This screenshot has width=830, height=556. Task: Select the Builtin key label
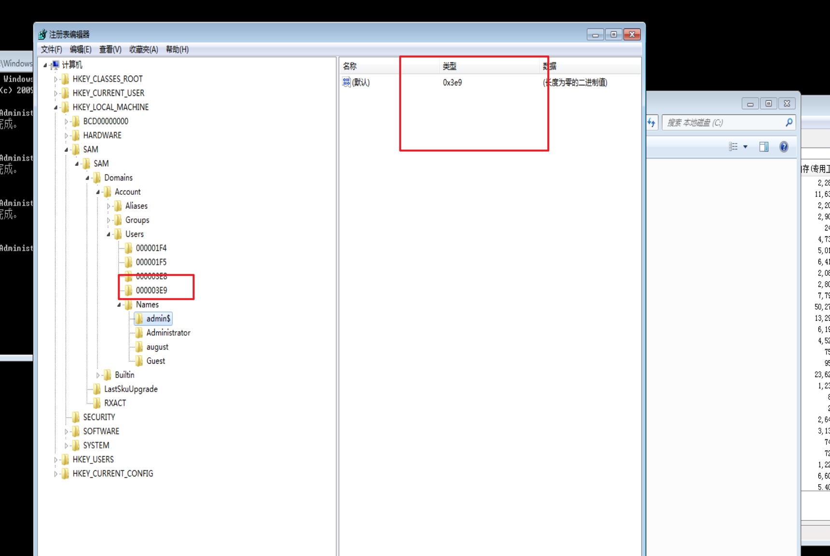pos(124,375)
